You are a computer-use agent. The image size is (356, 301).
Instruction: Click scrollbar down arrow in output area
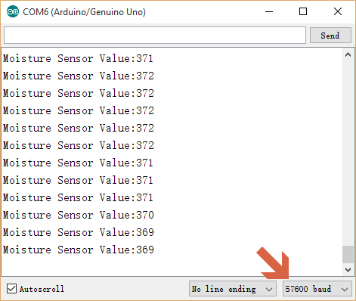coord(348,270)
